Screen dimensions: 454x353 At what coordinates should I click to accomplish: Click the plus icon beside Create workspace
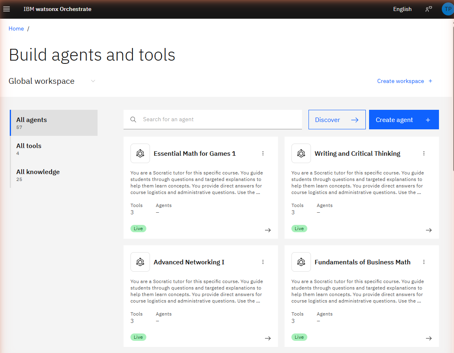coord(430,81)
